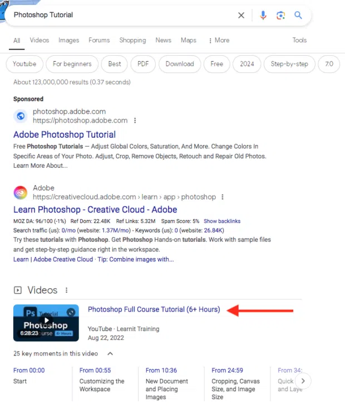Open three-dot menu beside creativecloud.adobe.com result

click(x=222, y=197)
